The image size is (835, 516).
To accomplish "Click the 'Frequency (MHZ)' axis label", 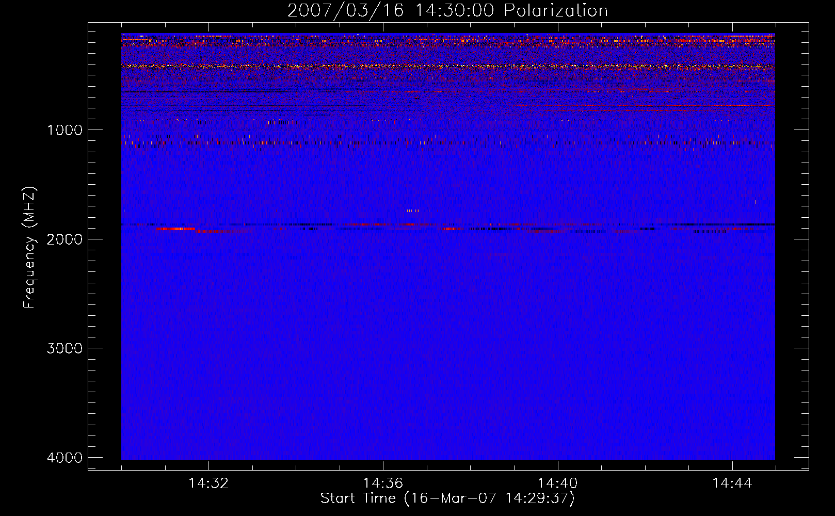I will click(30, 248).
